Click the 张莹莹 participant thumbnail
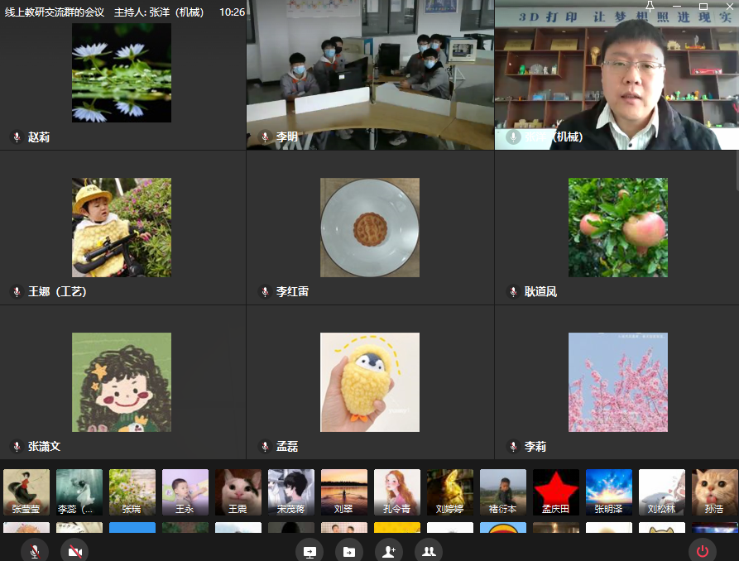This screenshot has height=561, width=739. point(26,492)
